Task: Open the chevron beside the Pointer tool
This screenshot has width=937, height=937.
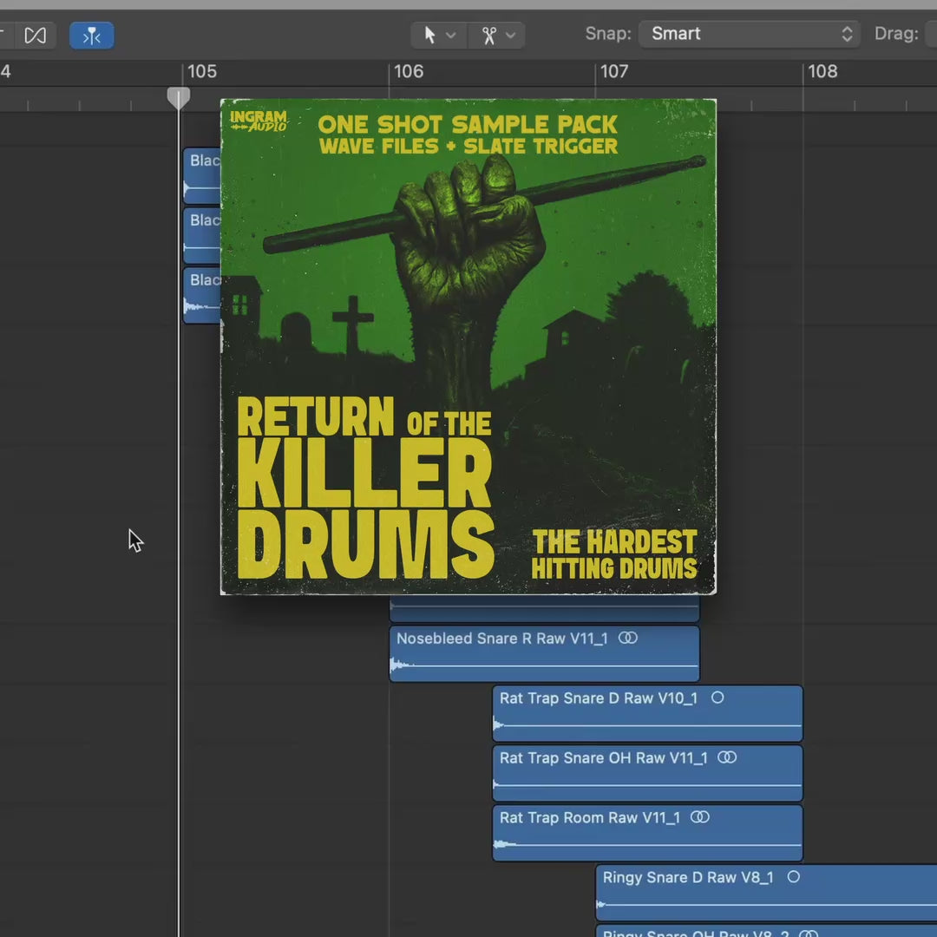Action: coord(451,35)
